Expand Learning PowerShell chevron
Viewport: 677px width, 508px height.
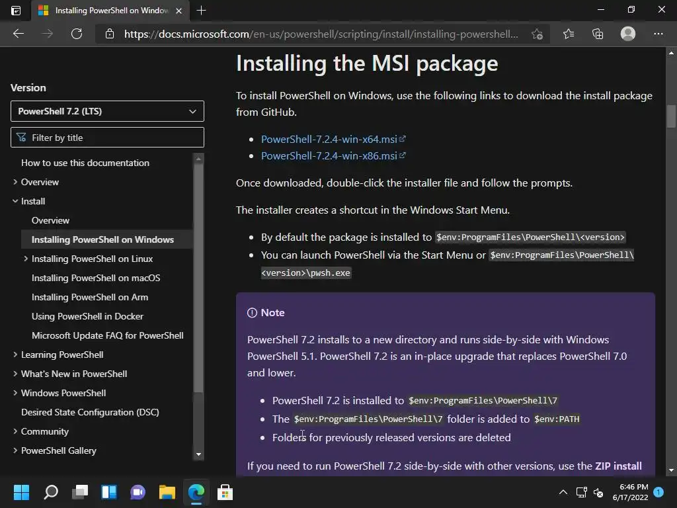(15, 355)
